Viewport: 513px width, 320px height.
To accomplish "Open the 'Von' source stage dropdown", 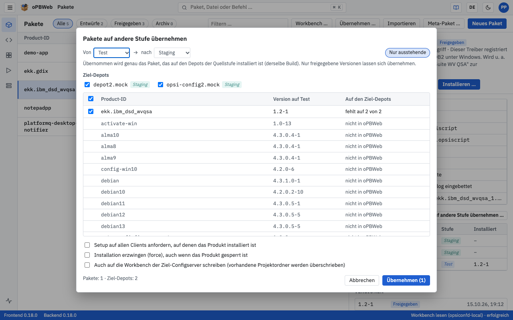I will coord(112,53).
